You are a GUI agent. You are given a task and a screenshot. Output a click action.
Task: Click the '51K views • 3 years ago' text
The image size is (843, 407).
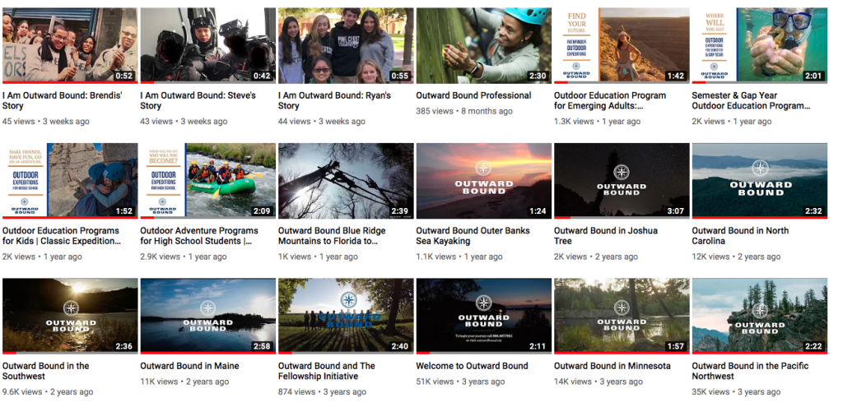click(460, 382)
